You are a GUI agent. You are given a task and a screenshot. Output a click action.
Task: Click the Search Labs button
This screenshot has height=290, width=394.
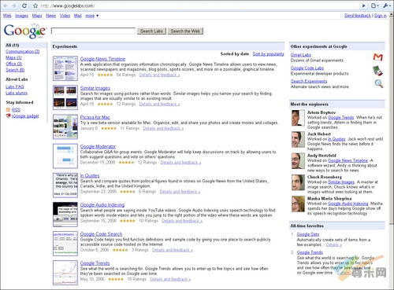(x=151, y=31)
